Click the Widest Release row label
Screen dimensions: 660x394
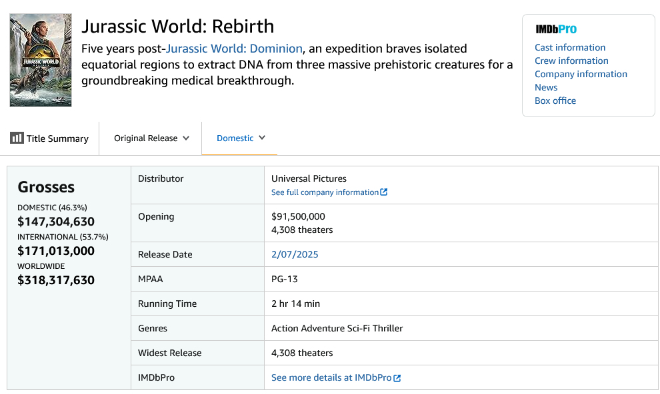coord(169,353)
